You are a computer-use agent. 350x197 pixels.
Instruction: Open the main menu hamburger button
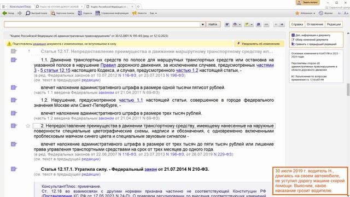(3, 7)
